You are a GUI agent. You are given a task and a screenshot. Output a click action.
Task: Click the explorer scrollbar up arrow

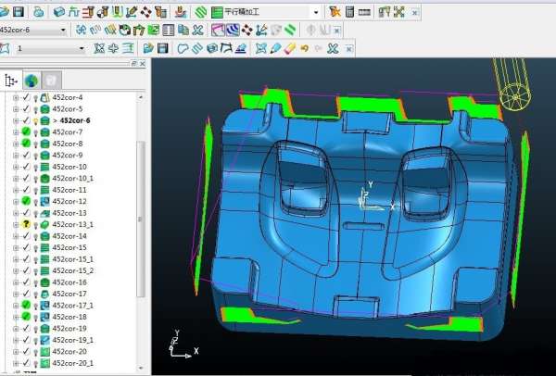141,96
